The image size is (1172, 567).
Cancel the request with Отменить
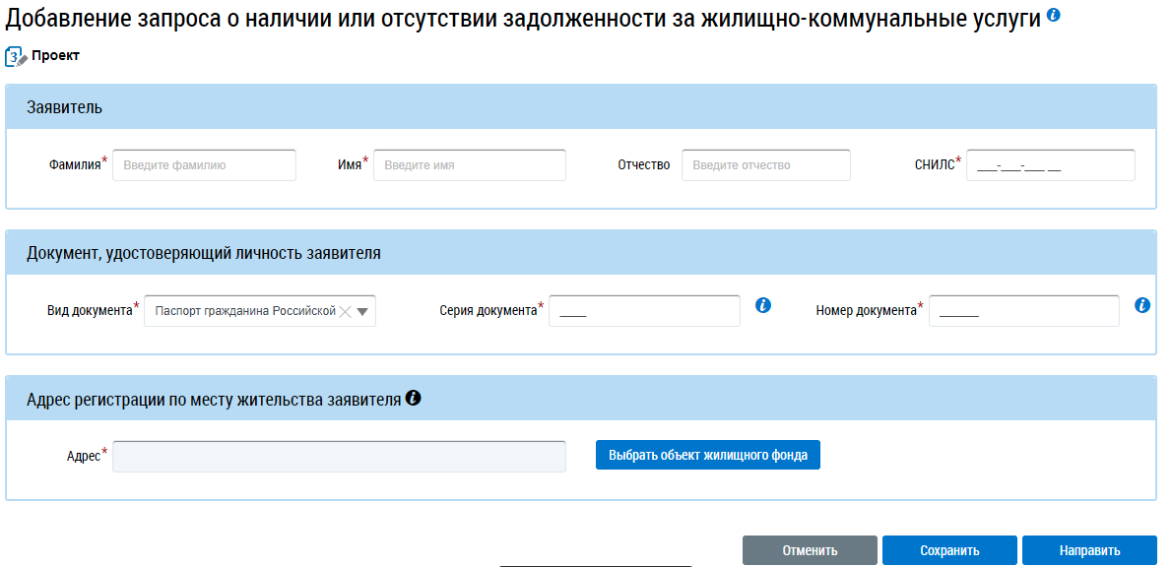point(810,550)
